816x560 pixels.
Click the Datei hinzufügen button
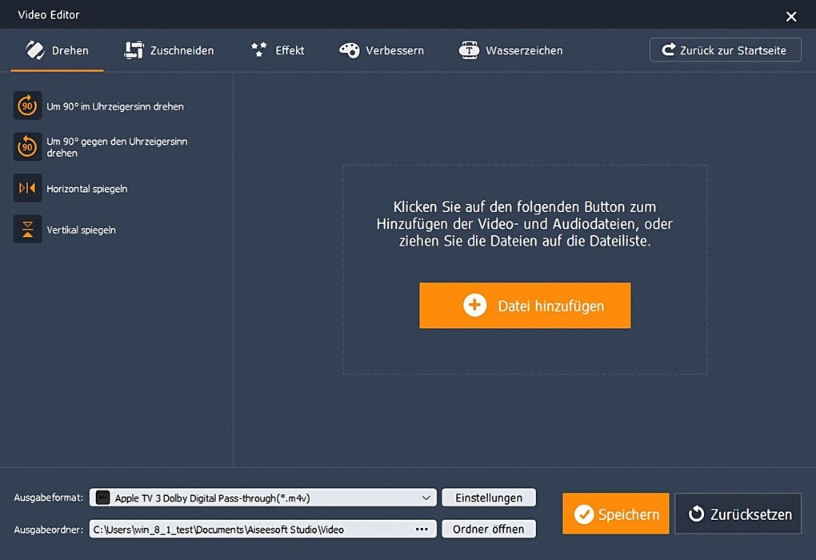(x=525, y=306)
